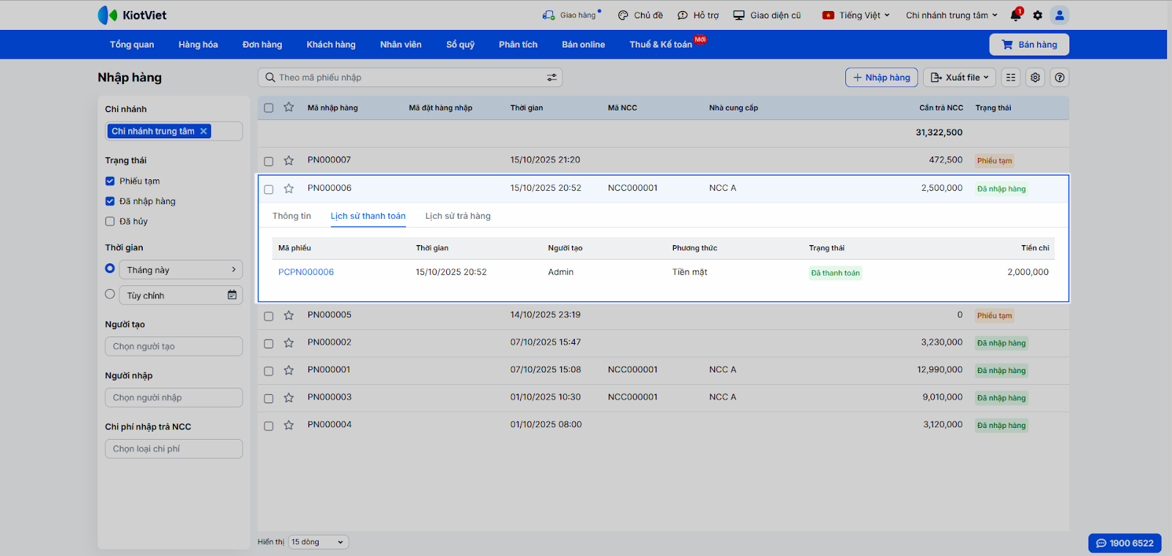
Task: Click the notification bell icon
Action: point(1015,15)
